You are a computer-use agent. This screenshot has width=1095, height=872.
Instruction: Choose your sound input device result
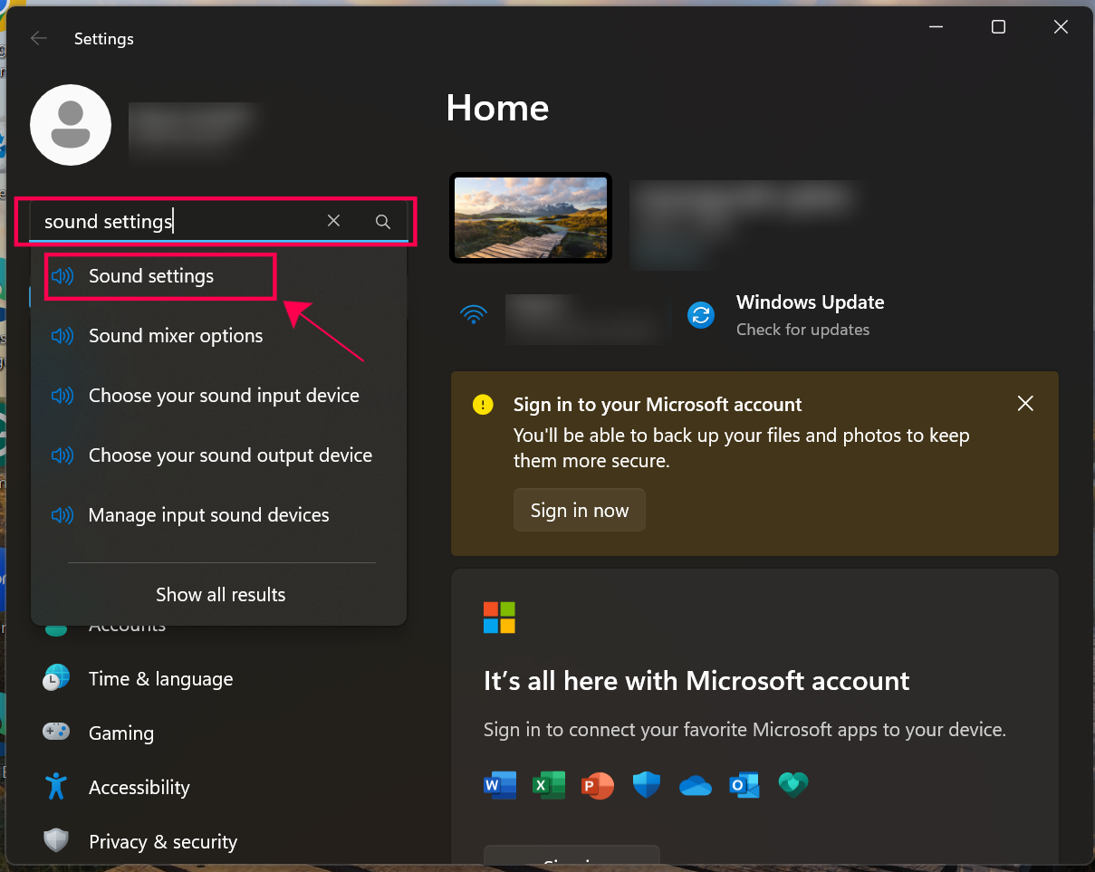click(218, 396)
